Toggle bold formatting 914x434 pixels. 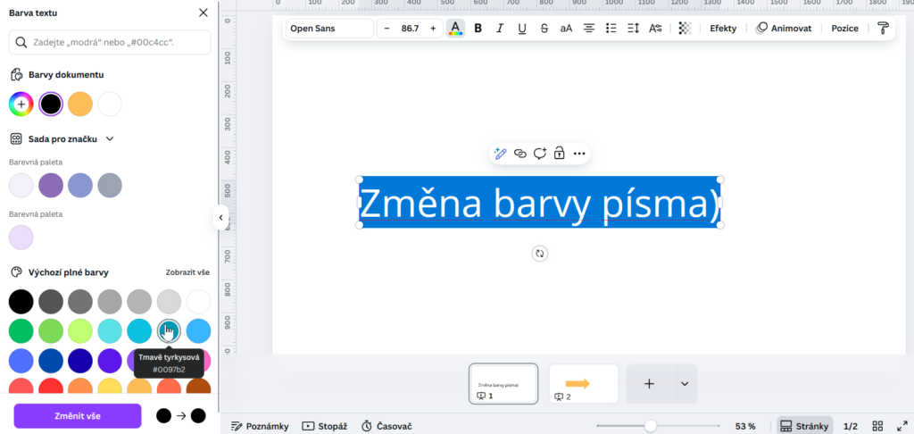pyautogui.click(x=478, y=29)
